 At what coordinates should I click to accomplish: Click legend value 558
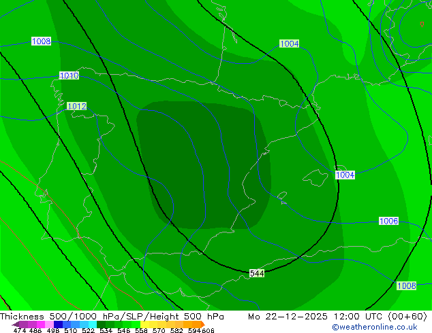tap(141, 330)
